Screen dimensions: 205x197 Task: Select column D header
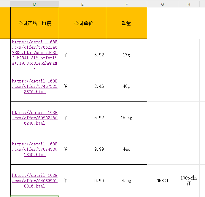[35, 4]
